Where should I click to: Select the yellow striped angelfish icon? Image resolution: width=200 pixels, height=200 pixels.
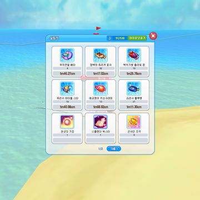[x=67, y=88]
